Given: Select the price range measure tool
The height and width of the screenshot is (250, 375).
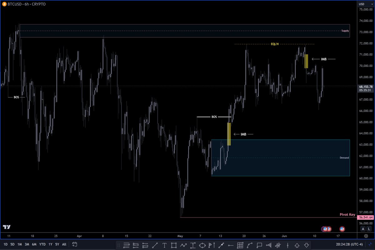Looking at the screenshot, I should click(193, 245).
